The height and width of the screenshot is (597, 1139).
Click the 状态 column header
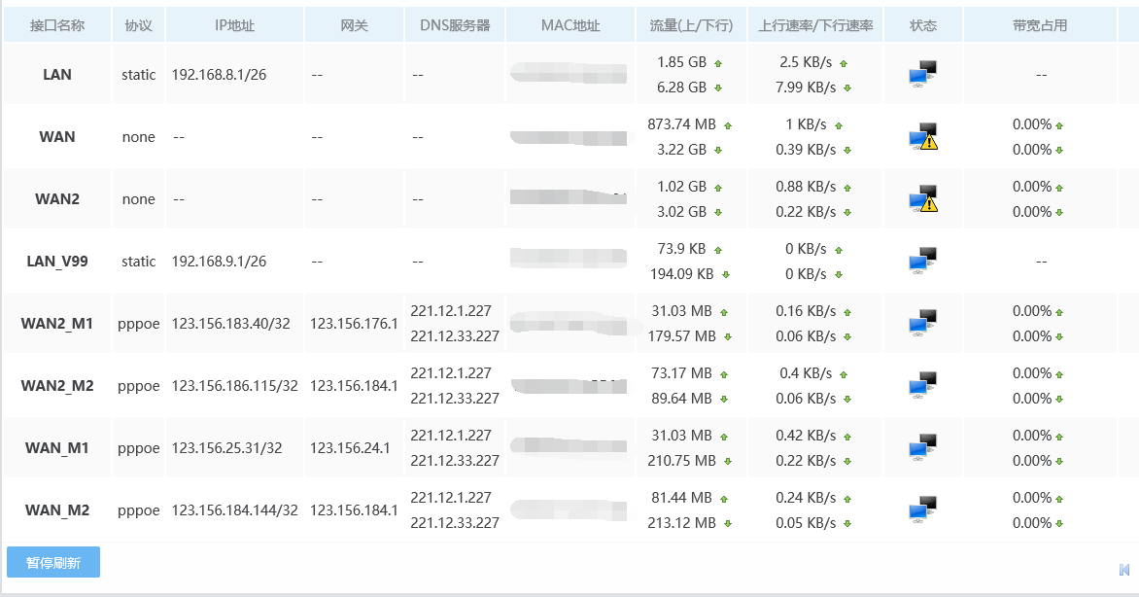click(923, 25)
